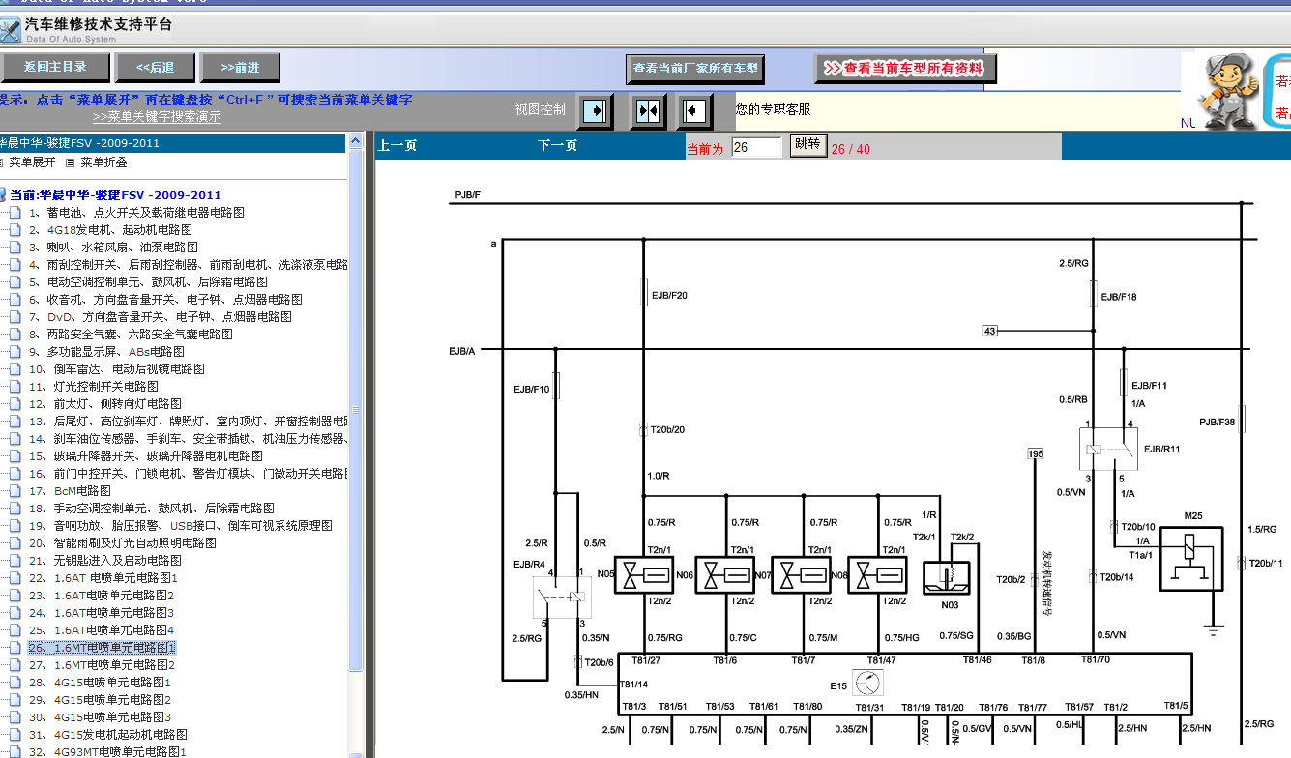Screen dimensions: 1291x758
Task: Click document icon beside 3、喇叭、水箱风扇 entry
Action: click(x=15, y=248)
